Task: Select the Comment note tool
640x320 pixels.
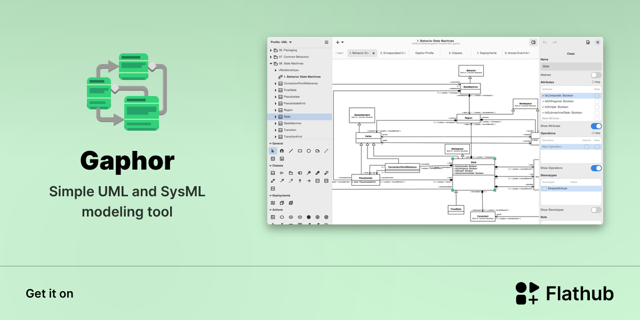Action: (317, 151)
